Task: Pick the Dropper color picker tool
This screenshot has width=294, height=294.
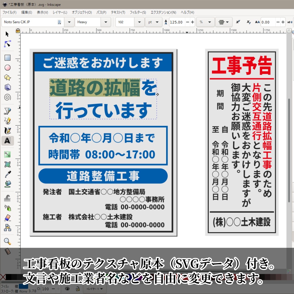Action: point(7,174)
